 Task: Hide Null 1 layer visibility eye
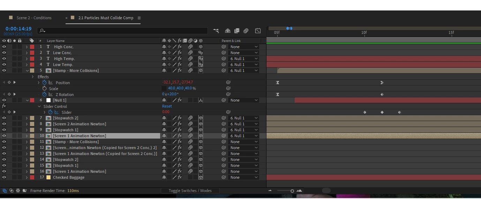(4, 100)
